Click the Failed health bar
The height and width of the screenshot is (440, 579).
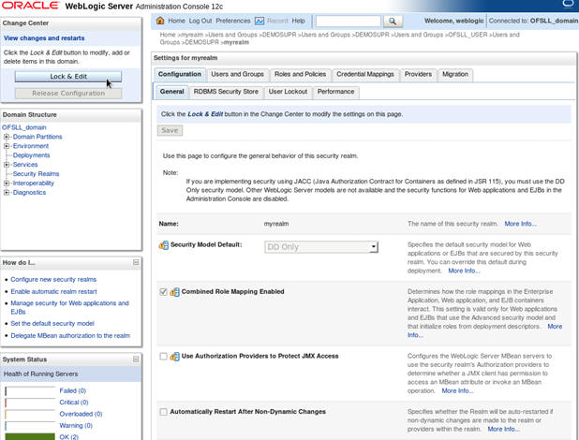click(x=30, y=391)
